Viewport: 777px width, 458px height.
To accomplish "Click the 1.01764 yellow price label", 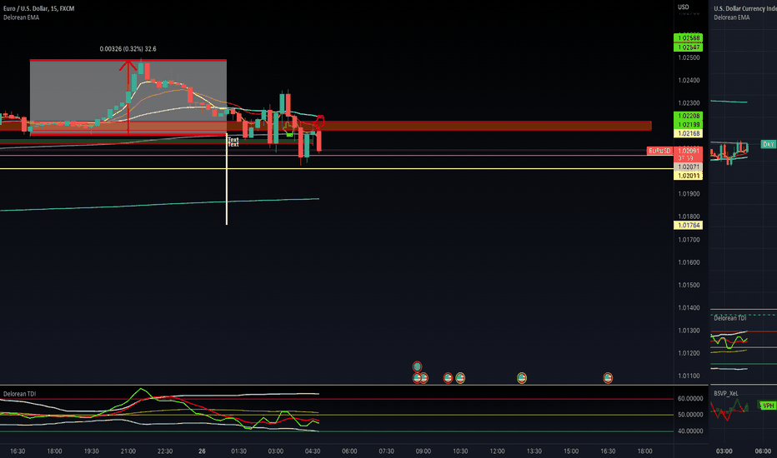I will [x=689, y=226].
